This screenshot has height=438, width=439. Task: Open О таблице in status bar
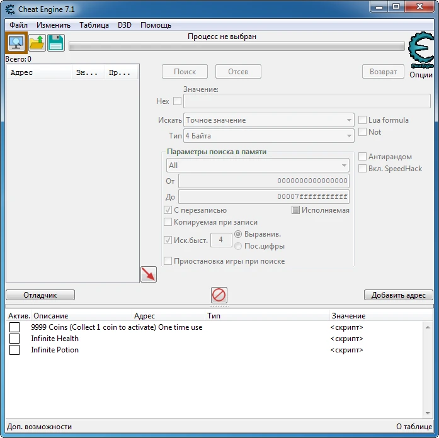pyautogui.click(x=414, y=427)
